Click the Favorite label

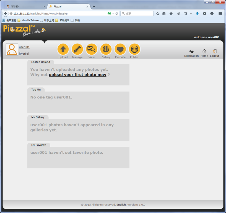[120, 57]
